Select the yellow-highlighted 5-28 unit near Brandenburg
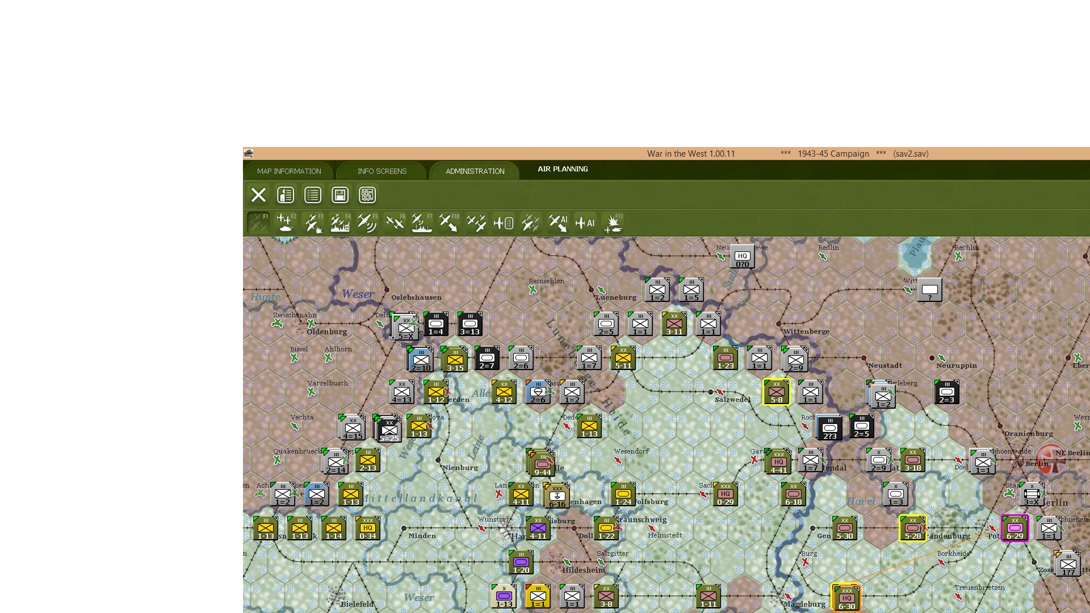The image size is (1090, 613). [912, 528]
